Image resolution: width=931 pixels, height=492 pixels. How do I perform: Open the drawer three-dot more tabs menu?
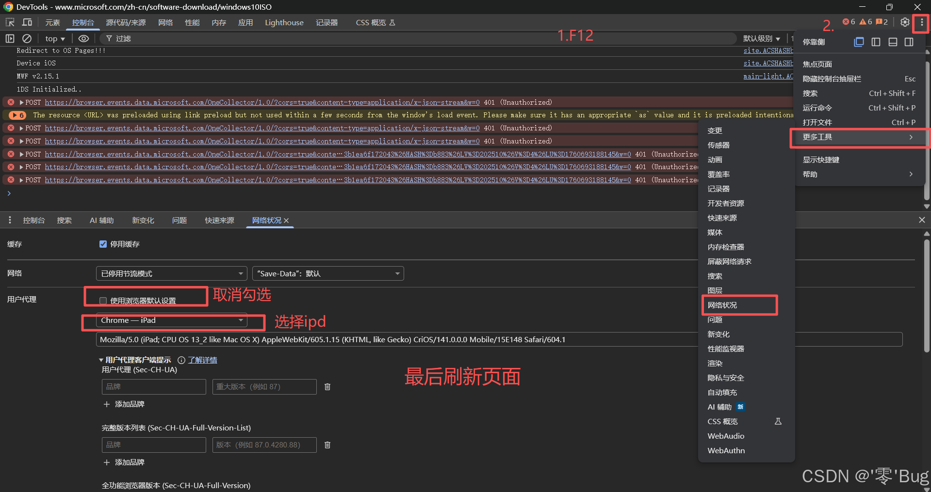(10, 220)
